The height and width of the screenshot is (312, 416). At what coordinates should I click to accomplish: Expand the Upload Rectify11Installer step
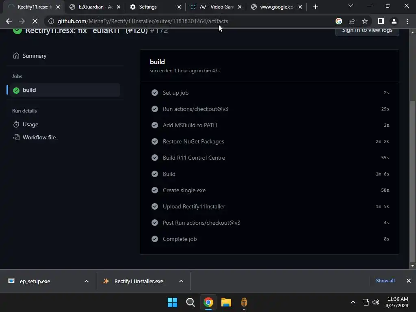pos(270,206)
